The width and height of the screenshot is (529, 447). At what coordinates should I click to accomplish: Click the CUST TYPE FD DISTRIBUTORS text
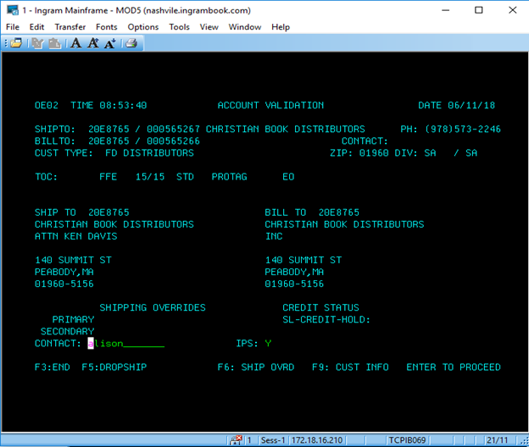pyautogui.click(x=114, y=153)
